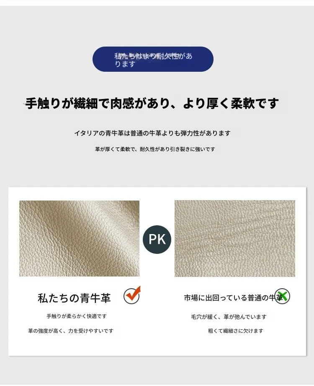Select the right coarse leather sample image
Image resolution: width=314 pixels, height=386 pixels.
[234, 238]
